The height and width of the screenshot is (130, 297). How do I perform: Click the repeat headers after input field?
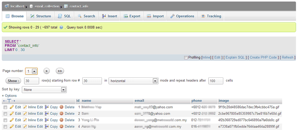click(216, 81)
